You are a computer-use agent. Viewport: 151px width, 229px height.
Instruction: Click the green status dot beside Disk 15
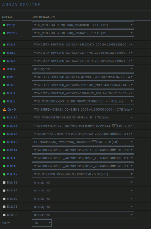(4, 158)
